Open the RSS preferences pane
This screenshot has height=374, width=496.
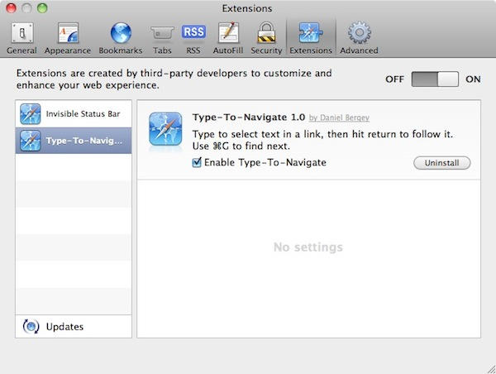[193, 38]
